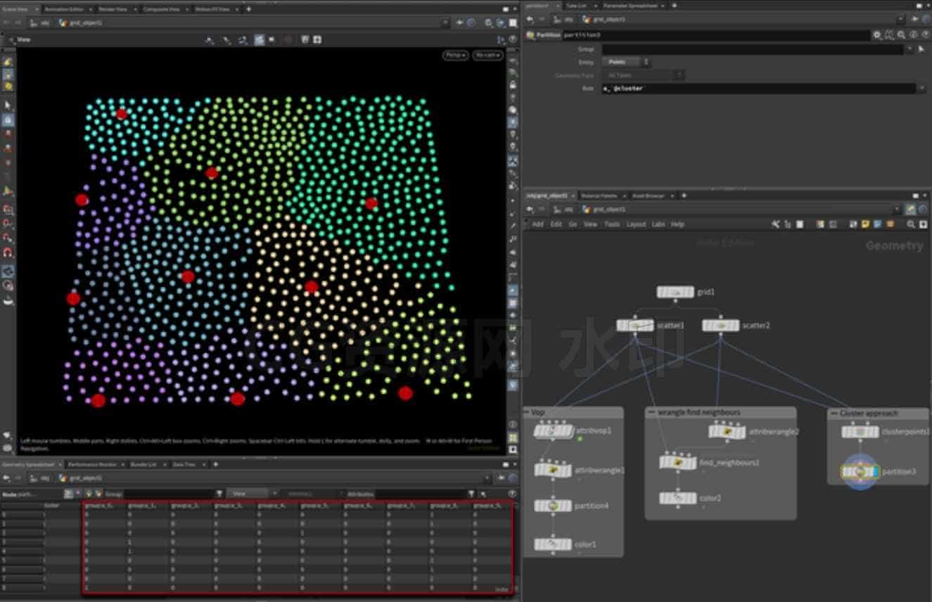Click the Rule field containing @cluster
The image size is (932, 602).
click(759, 89)
